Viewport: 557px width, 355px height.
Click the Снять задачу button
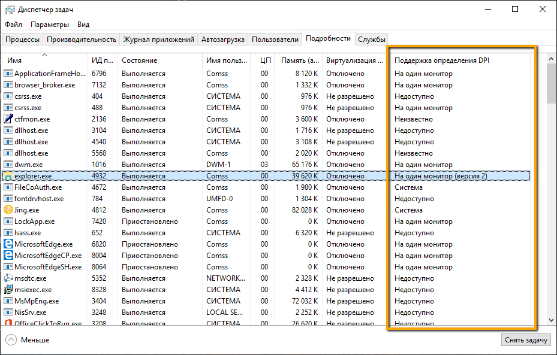pyautogui.click(x=526, y=340)
